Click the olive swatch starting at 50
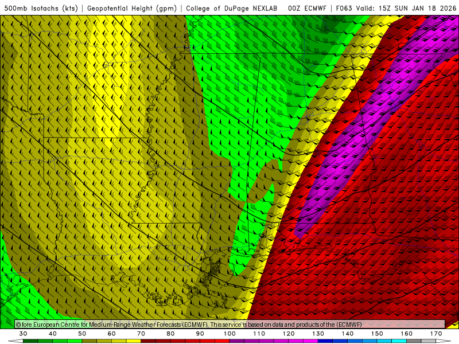The height and width of the screenshot is (344, 459). click(90, 341)
